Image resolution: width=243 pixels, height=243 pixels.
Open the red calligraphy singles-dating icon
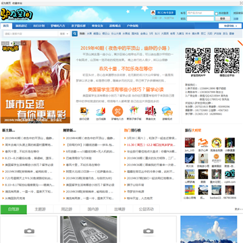151,111
